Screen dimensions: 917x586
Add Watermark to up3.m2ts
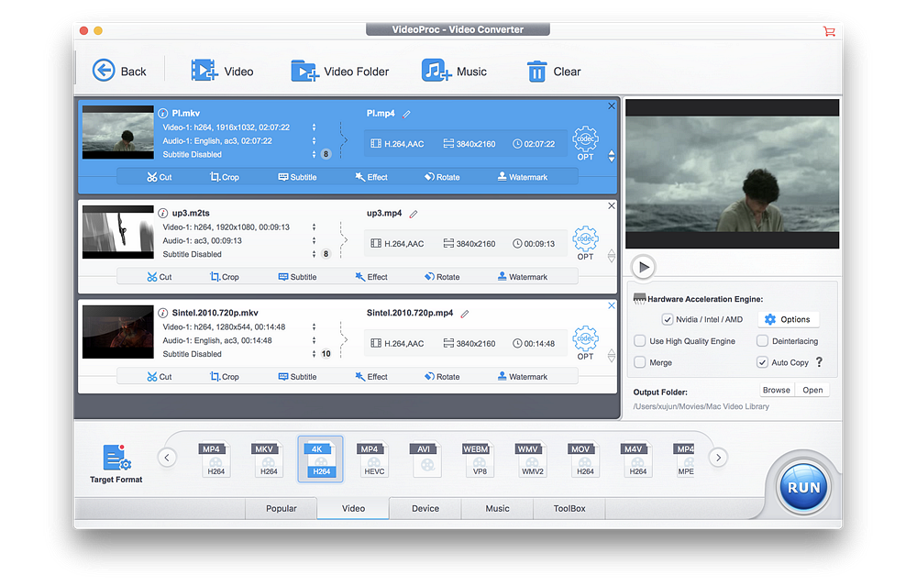click(x=523, y=277)
